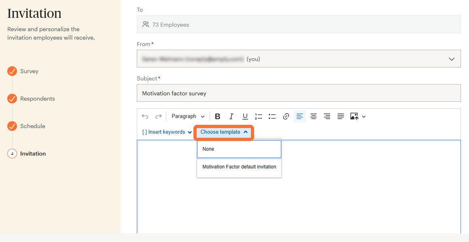Toggle Bold formatting
This screenshot has width=469, height=242.
coord(218,116)
